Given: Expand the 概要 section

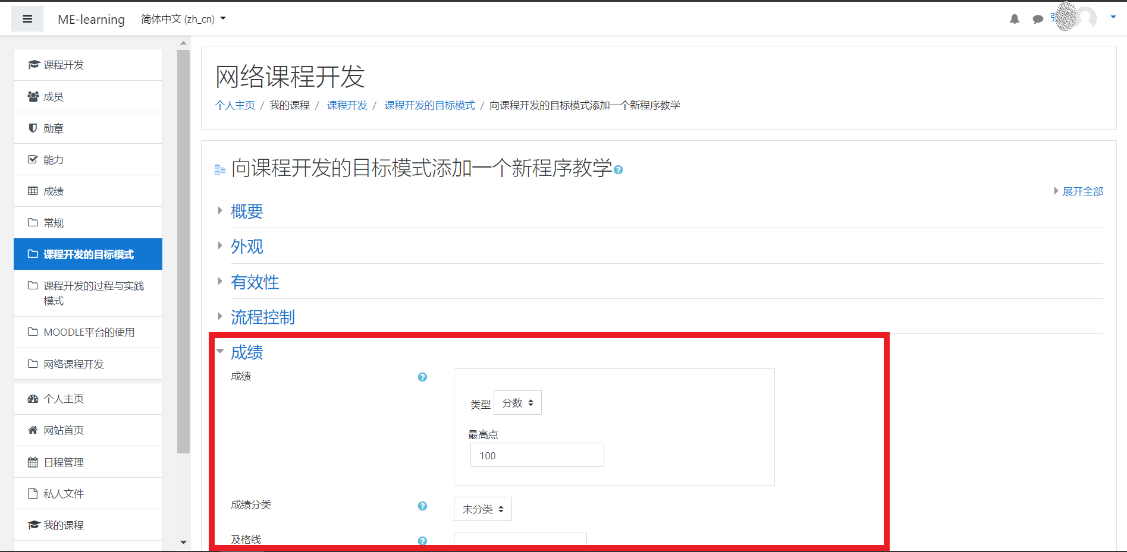Looking at the screenshot, I should tap(248, 212).
